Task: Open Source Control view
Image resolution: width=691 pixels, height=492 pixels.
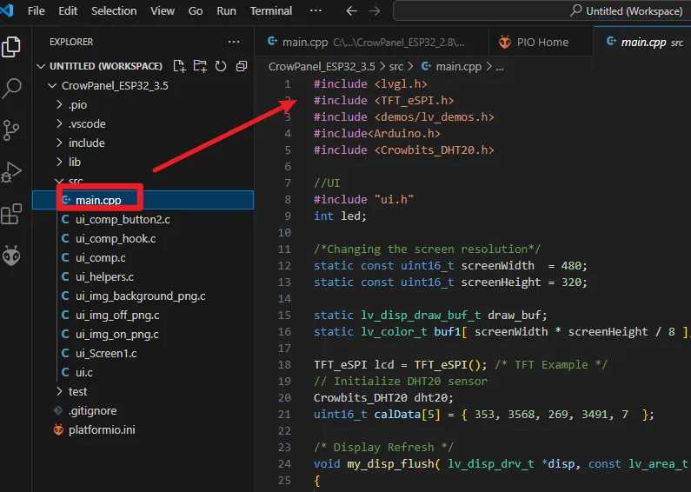Action: [12, 130]
